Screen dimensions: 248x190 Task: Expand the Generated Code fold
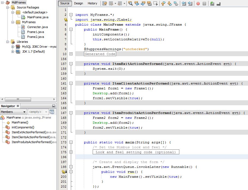[71, 54]
